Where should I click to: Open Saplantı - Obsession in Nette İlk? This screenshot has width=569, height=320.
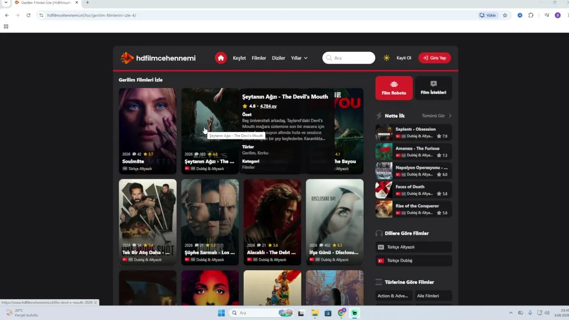coord(413,132)
